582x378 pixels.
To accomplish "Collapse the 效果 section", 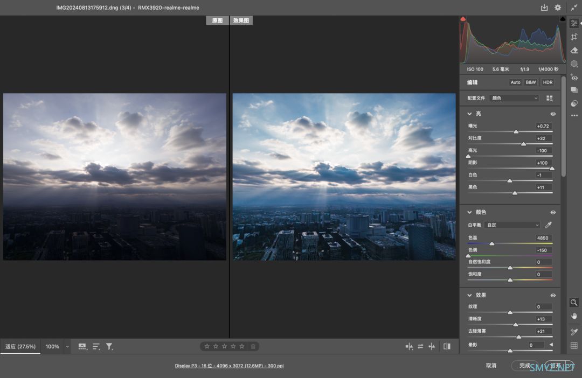I will [x=469, y=295].
